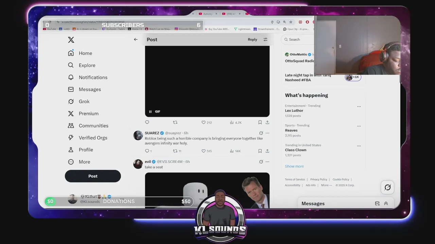
Task: Click the browser address bar URL
Action: click(x=93, y=22)
